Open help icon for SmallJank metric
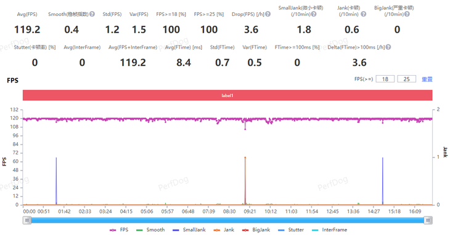 pyautogui.click(x=314, y=14)
